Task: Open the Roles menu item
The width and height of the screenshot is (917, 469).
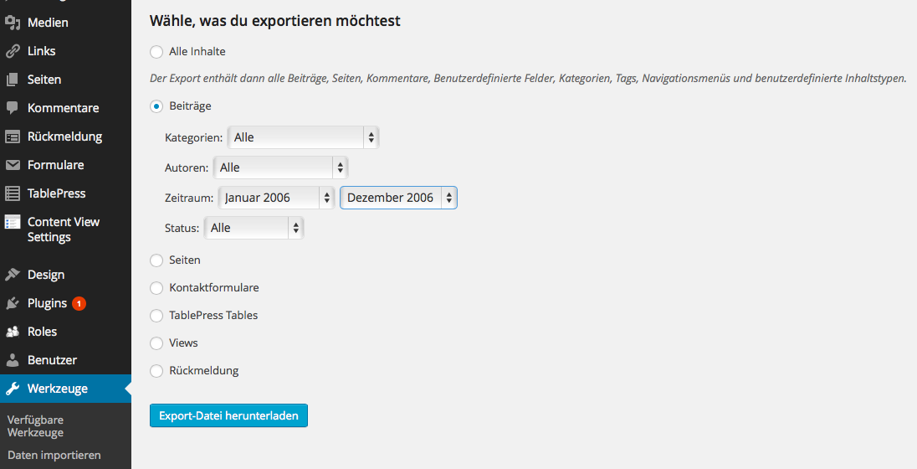Action: tap(42, 332)
